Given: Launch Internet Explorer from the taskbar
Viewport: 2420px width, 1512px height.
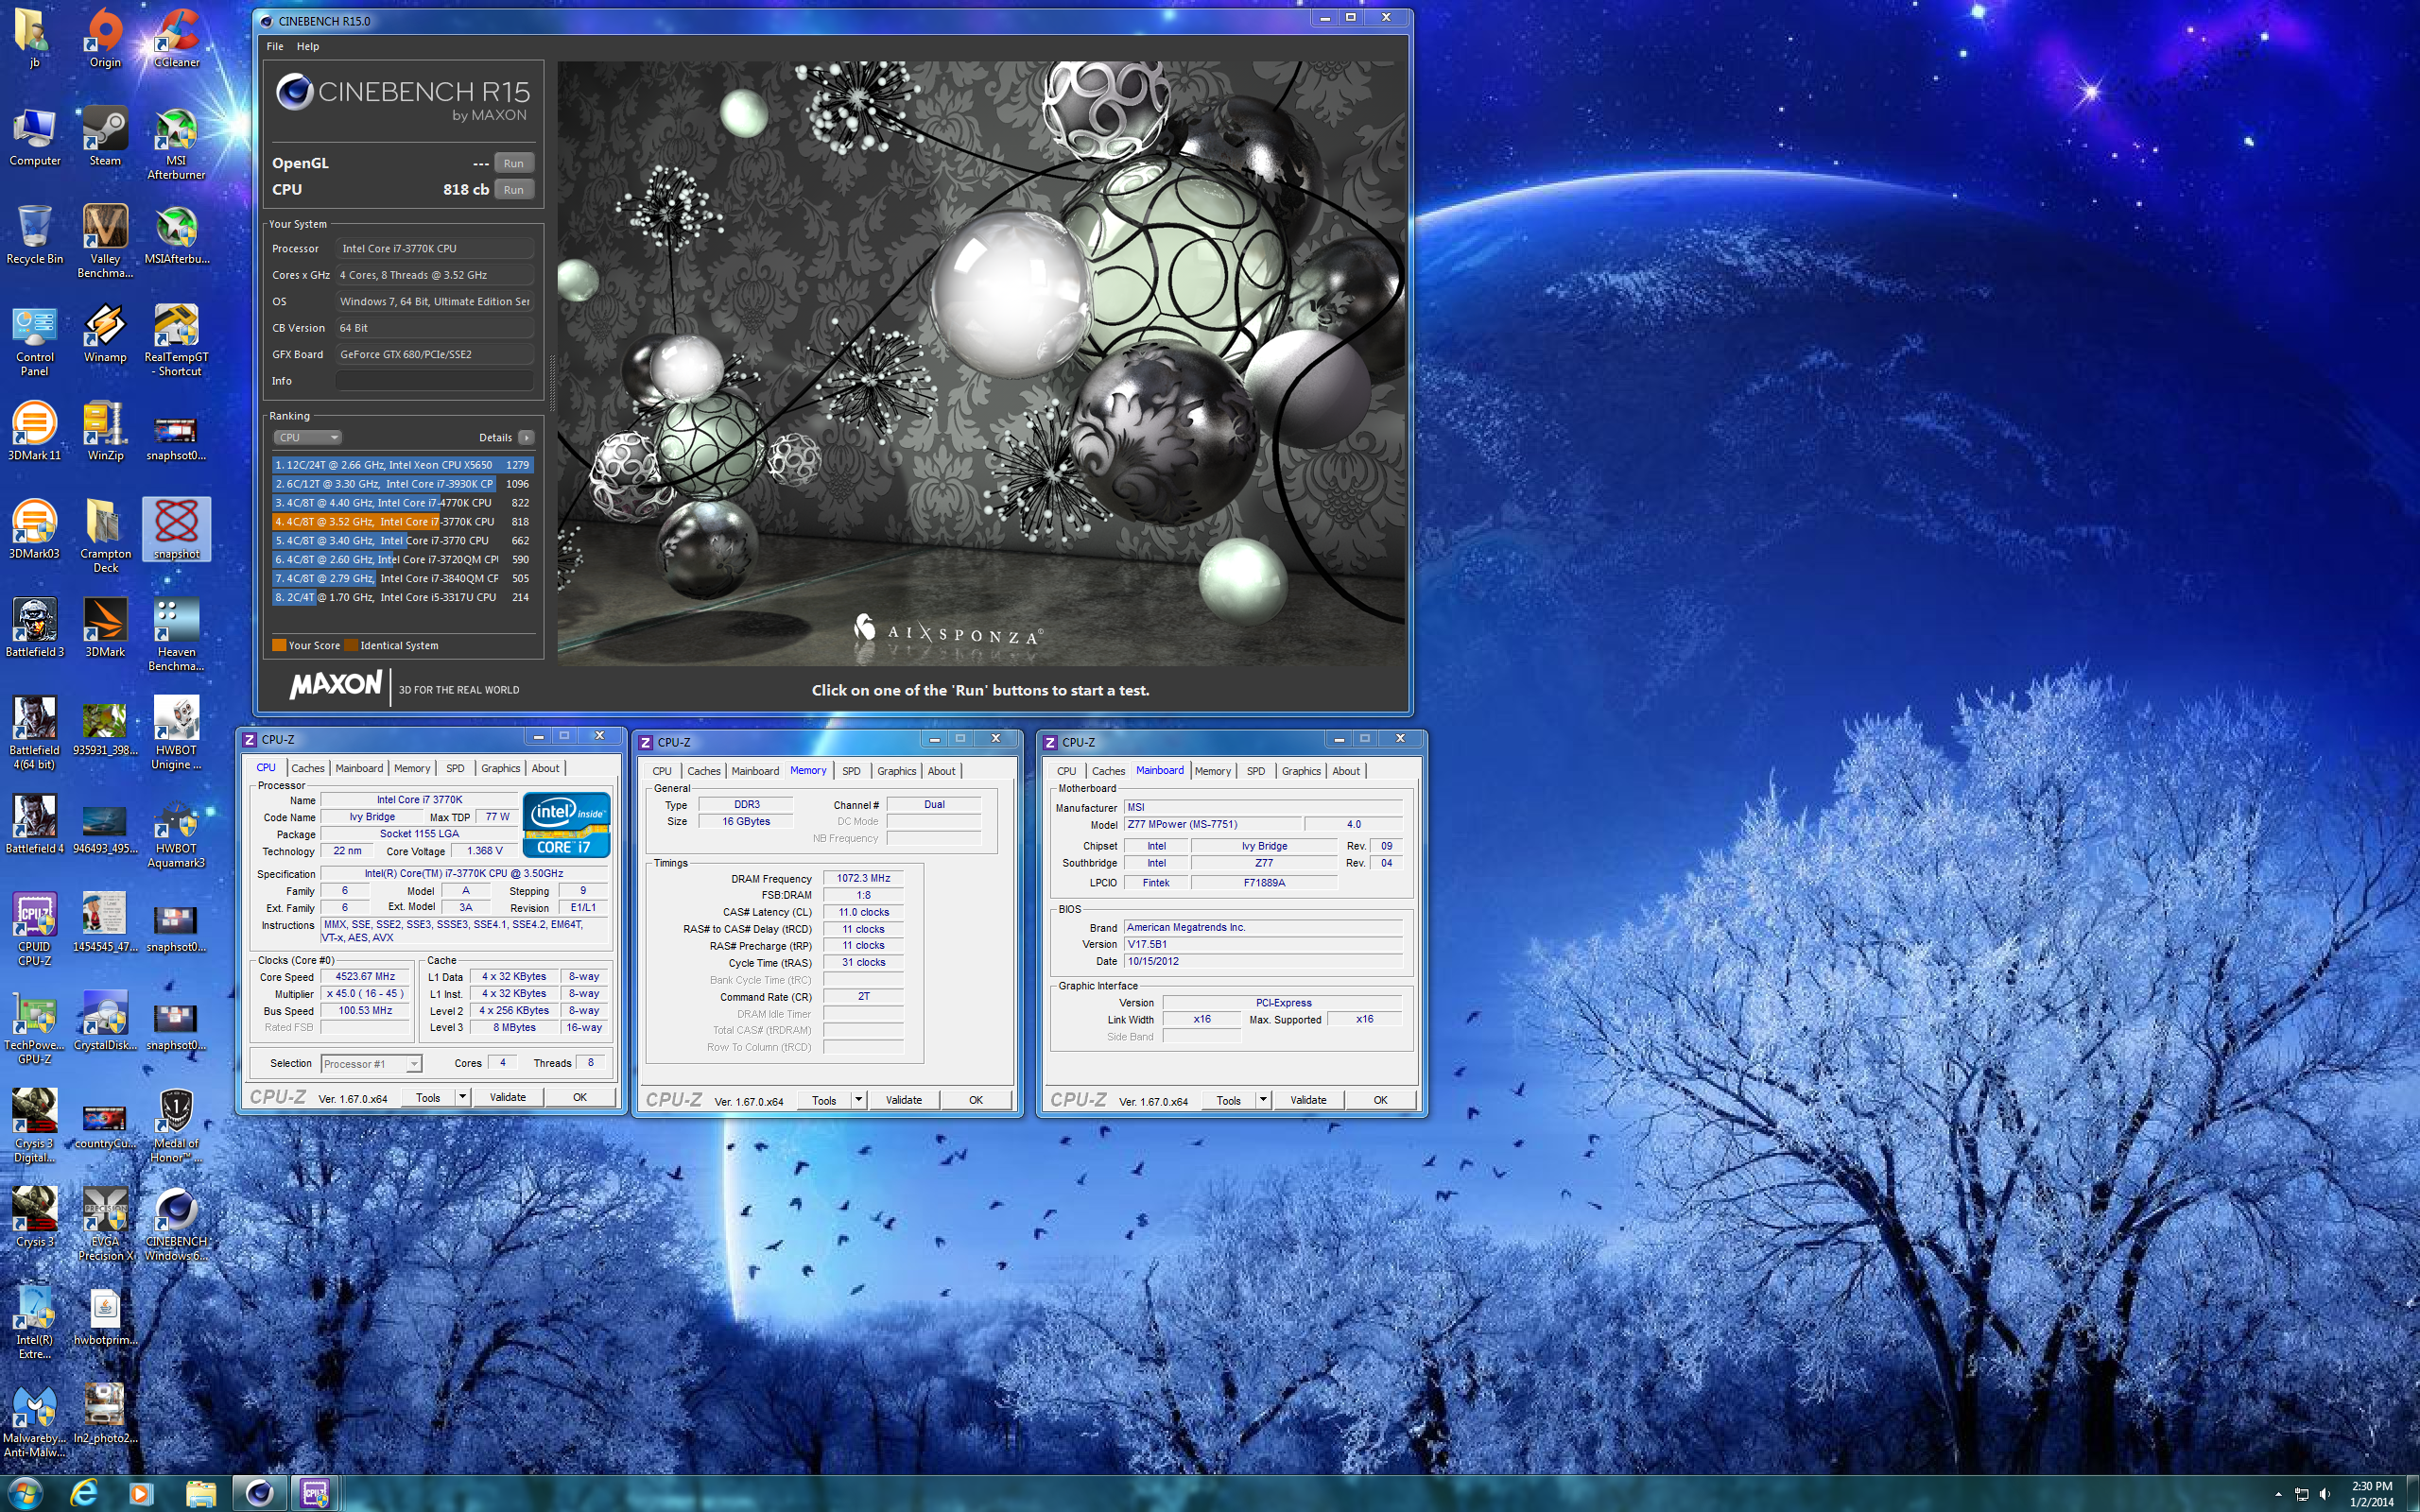Looking at the screenshot, I should [x=84, y=1493].
